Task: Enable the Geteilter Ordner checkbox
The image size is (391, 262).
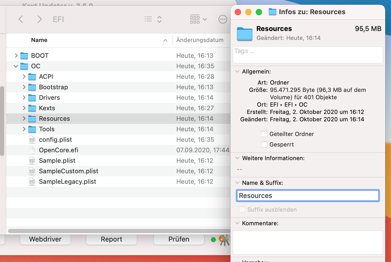Action: 264,134
